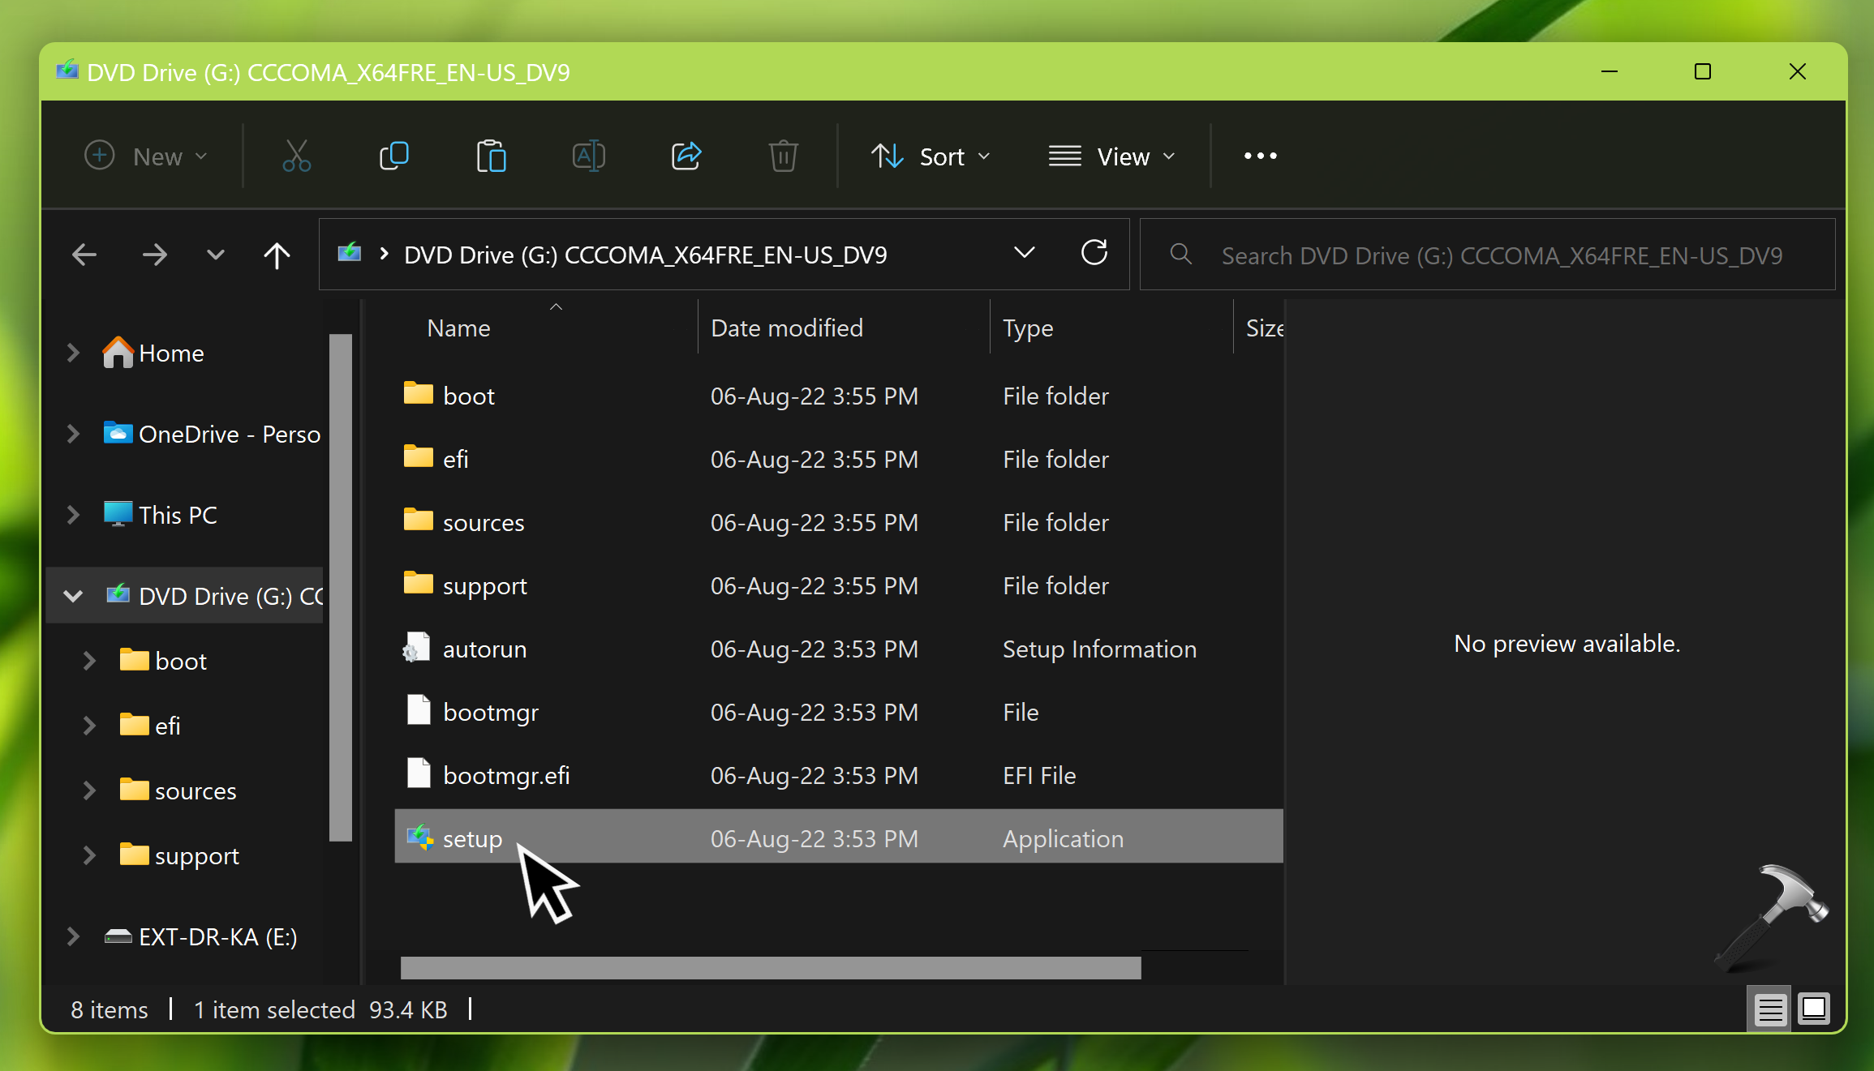Open the New item menu

[147, 156]
